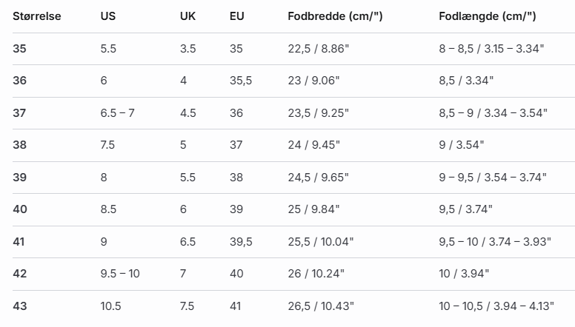Screen dimensions: 575x327
Task: Click the EU column header
Action: click(237, 16)
